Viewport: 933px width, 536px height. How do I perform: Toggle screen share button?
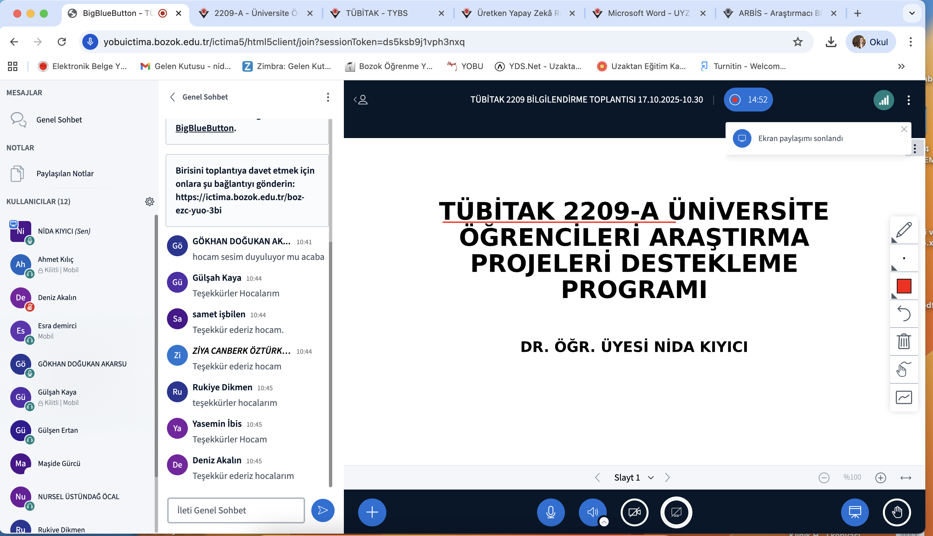click(x=676, y=512)
